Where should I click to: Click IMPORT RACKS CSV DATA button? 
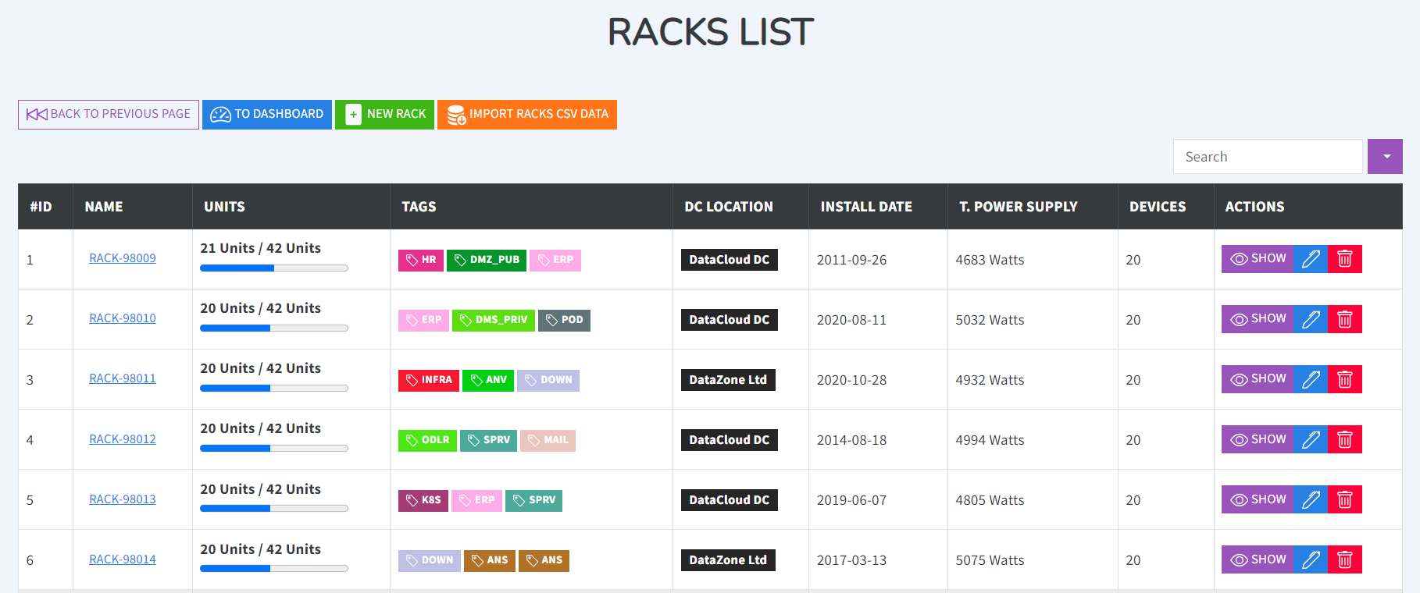click(x=527, y=115)
